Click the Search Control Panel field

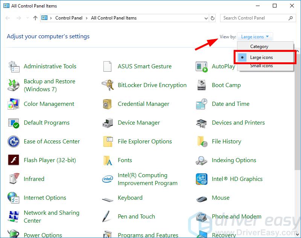(x=255, y=18)
